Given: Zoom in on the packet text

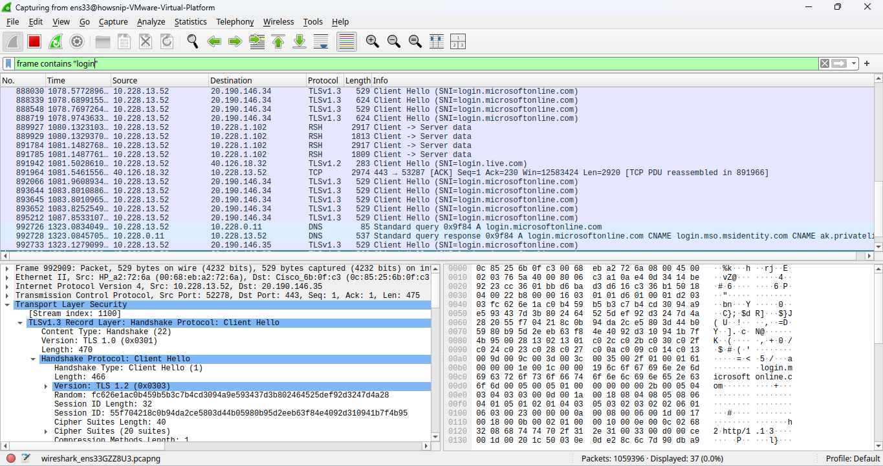Looking at the screenshot, I should [372, 41].
